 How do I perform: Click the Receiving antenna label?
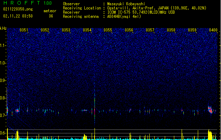point(81,16)
